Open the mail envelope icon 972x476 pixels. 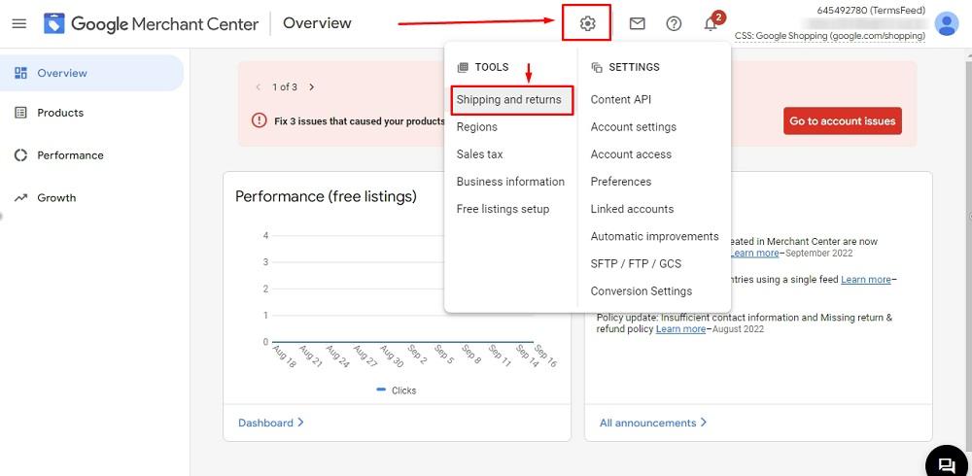point(637,23)
